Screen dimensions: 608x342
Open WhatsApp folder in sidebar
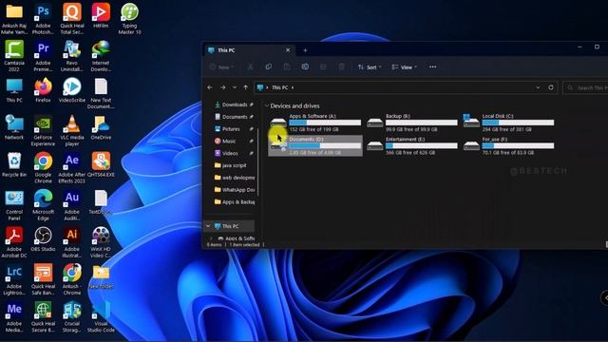235,190
